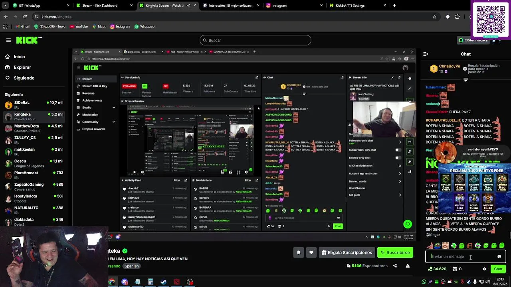This screenshot has width=511, height=287.
Task: Open ZapatitoGaming channel in following list
Action: click(34, 187)
